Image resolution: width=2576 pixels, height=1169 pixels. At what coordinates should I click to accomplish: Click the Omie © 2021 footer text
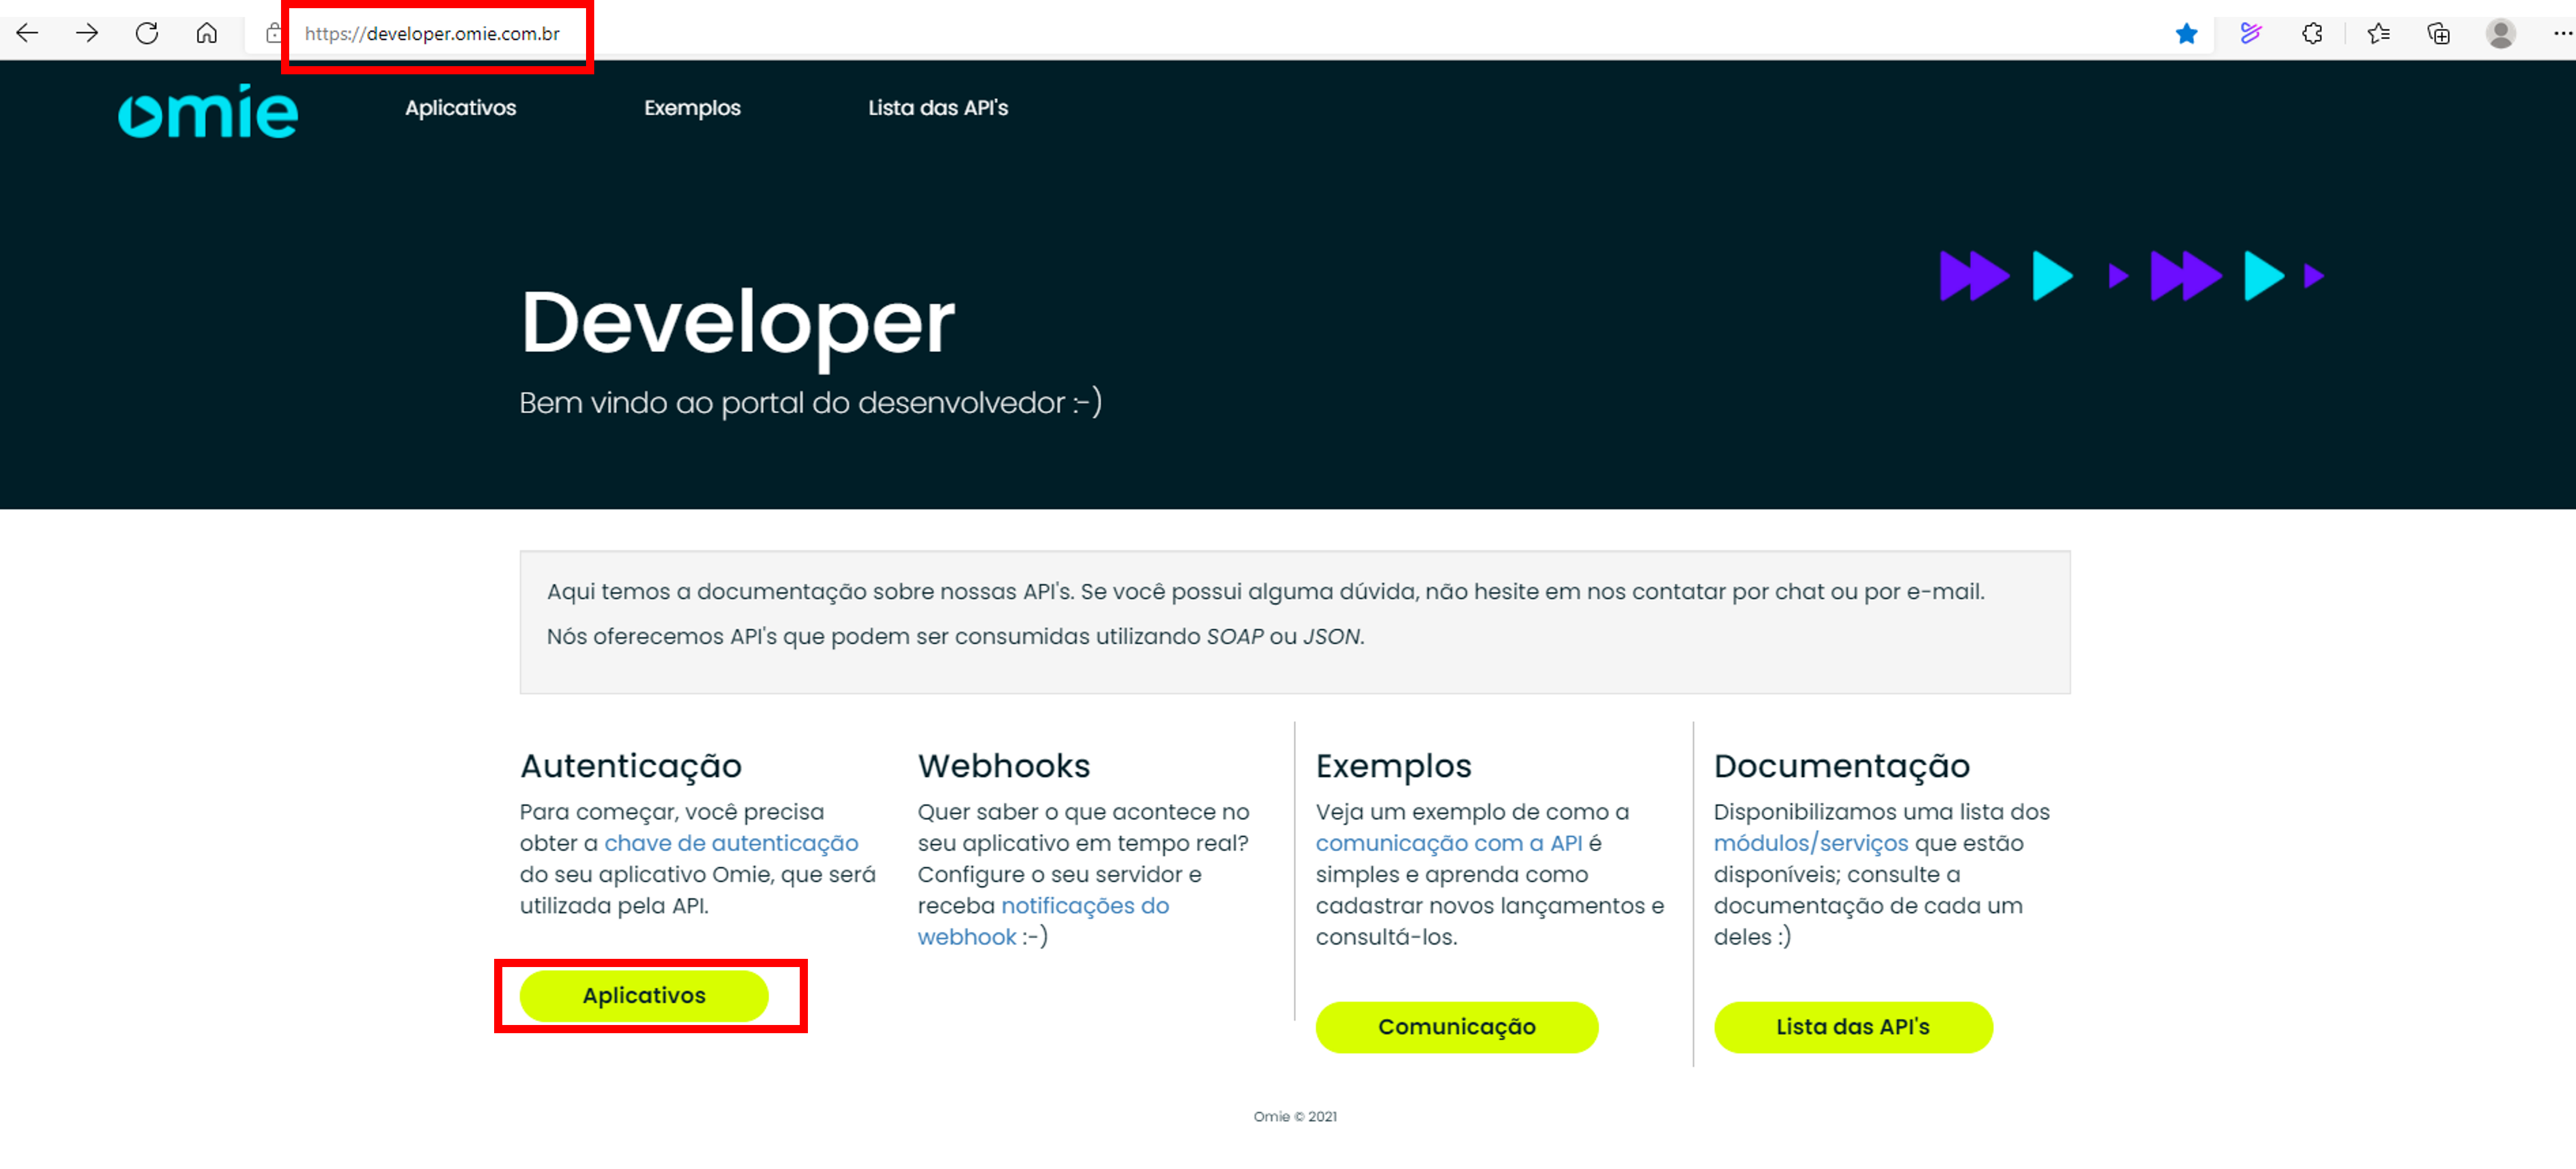[1294, 1116]
